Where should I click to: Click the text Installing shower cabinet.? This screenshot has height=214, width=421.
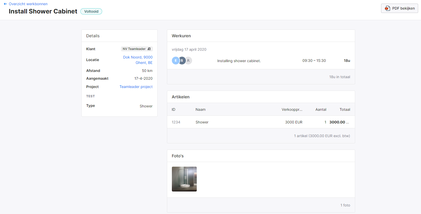click(x=239, y=61)
